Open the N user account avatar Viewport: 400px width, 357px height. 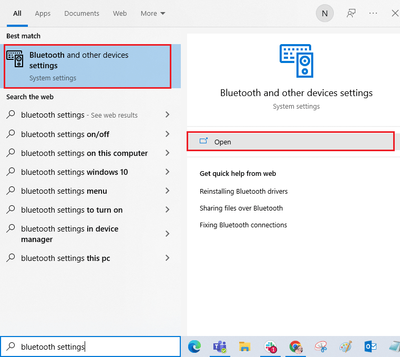pos(324,13)
